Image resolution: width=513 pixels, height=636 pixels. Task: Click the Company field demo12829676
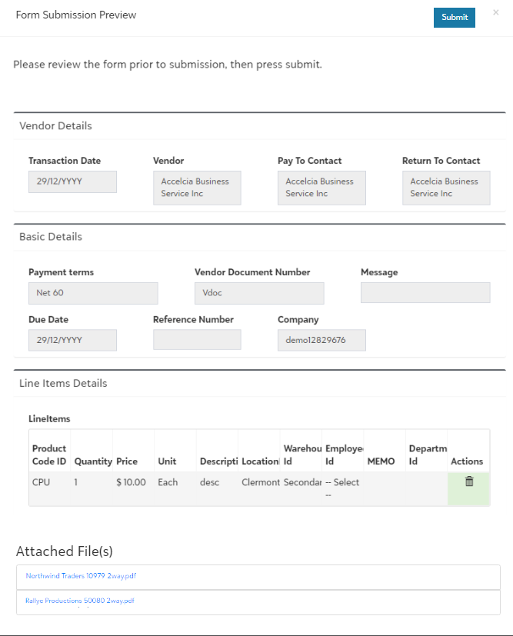tap(321, 341)
